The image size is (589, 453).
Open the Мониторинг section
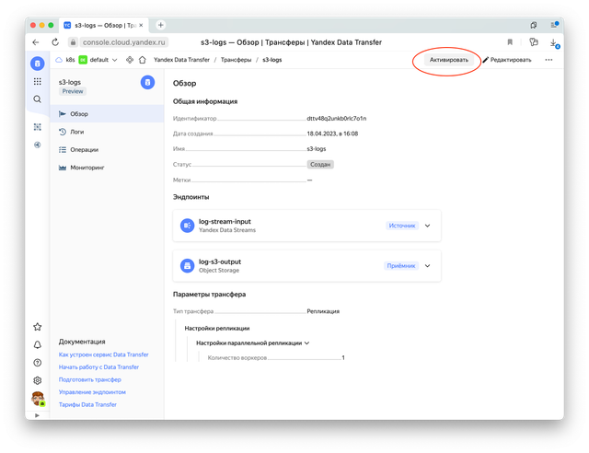[87, 168]
